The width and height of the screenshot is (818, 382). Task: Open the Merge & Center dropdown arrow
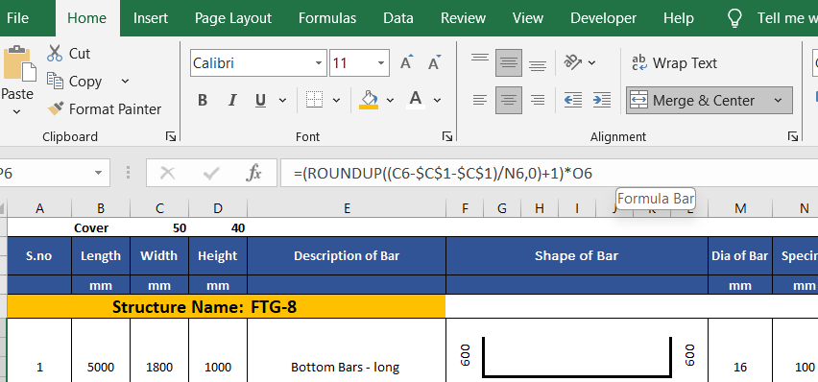click(779, 100)
